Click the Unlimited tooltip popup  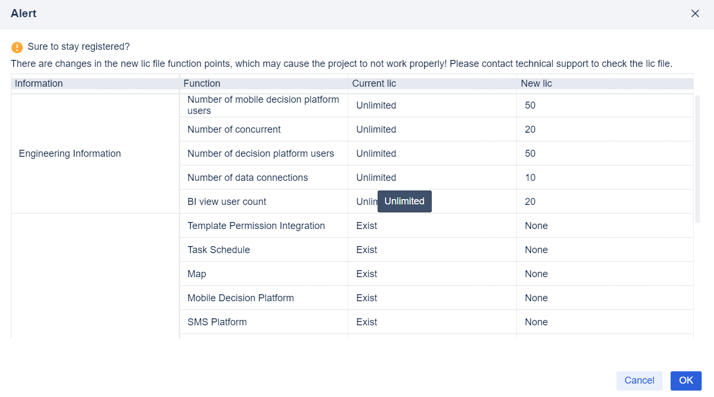(404, 202)
